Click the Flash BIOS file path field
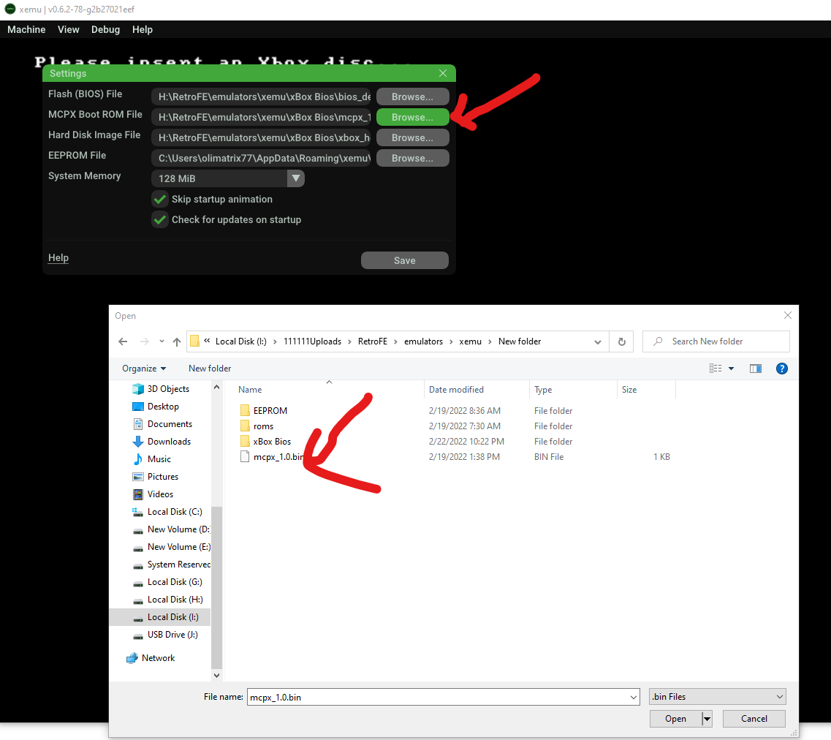This screenshot has width=831, height=740. click(261, 97)
